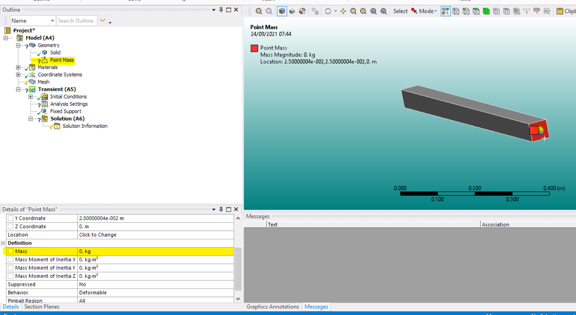Pin the Outline panel
Image resolution: width=576 pixels, height=315 pixels.
pos(221,10)
